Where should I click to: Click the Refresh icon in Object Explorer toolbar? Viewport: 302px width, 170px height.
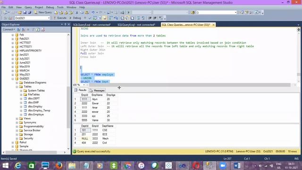(x=38, y=29)
